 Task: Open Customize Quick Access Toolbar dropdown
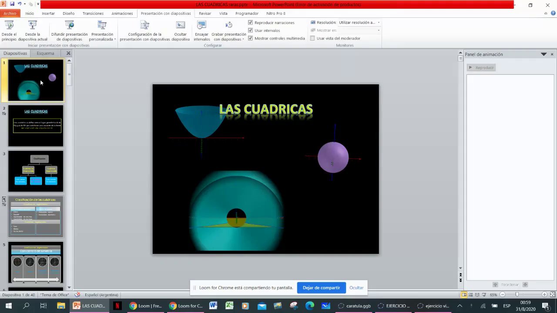[x=38, y=4]
